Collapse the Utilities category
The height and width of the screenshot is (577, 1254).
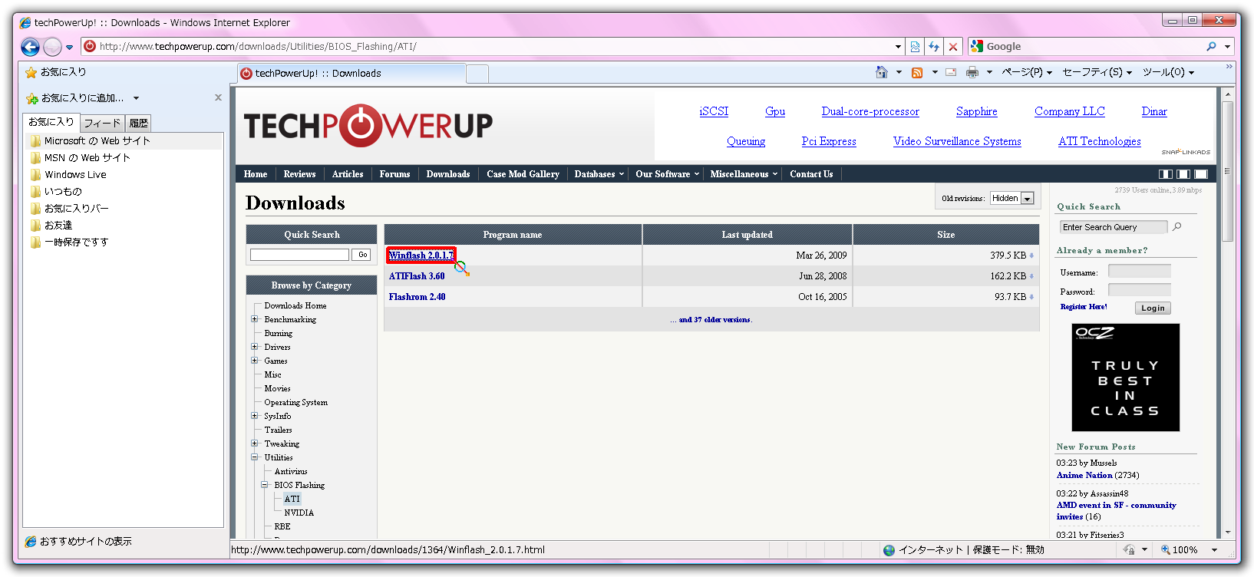point(255,457)
